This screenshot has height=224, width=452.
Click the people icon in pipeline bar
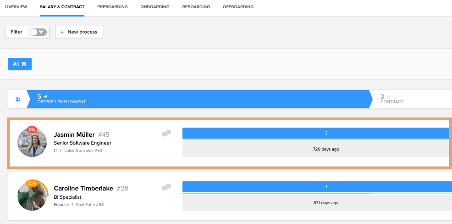tap(18, 99)
